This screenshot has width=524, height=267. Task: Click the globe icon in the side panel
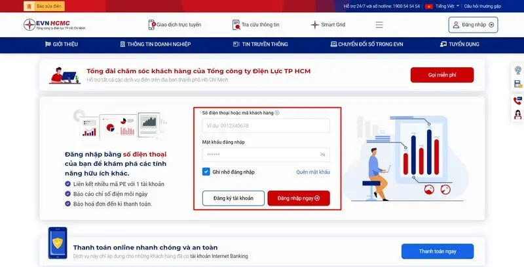(518, 71)
